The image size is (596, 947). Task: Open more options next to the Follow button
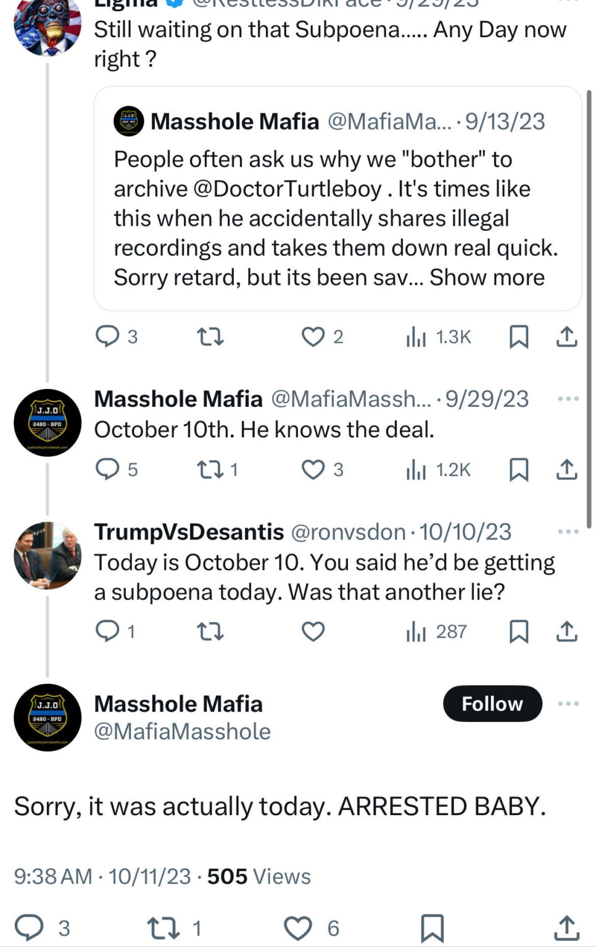click(x=568, y=703)
